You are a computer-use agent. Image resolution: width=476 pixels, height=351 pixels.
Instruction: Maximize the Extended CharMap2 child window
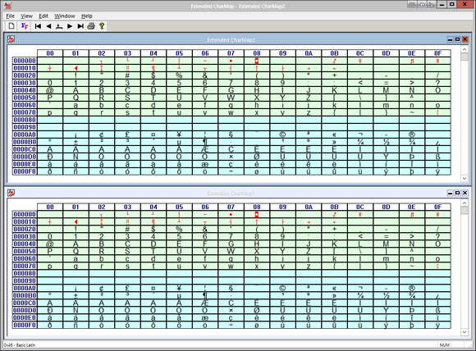[457, 39]
